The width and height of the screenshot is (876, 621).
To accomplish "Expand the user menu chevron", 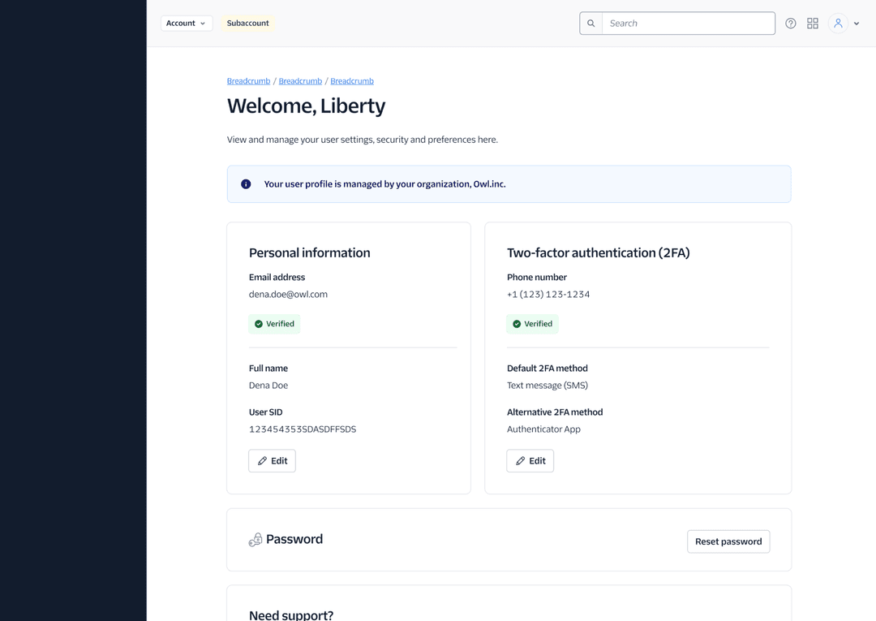I will (857, 24).
